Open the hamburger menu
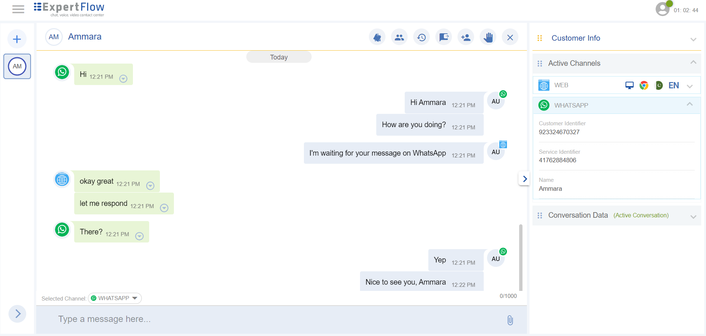This screenshot has width=706, height=336. pyautogui.click(x=18, y=9)
